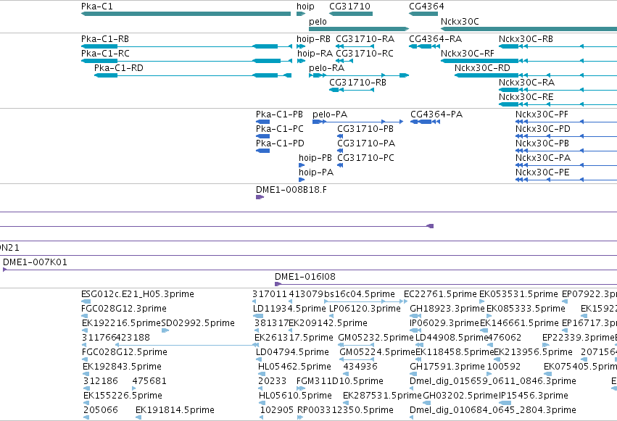617x421 pixels.
Task: Click protein Pka-C1-PB label
Action: (279, 114)
